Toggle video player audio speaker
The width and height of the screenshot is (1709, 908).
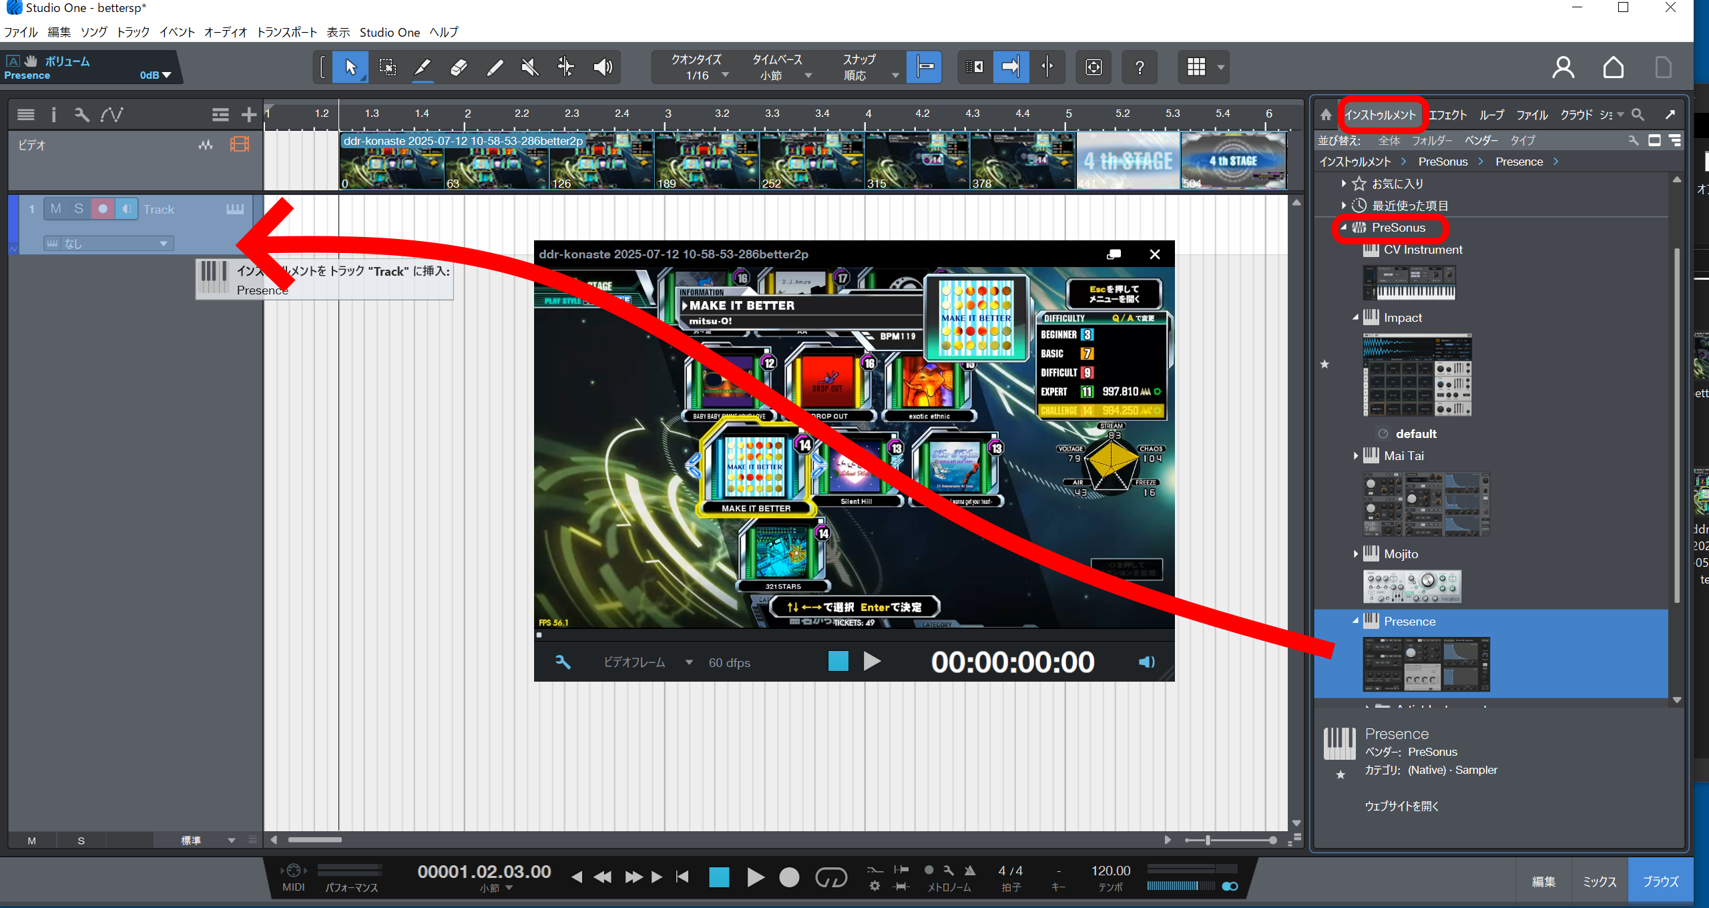(x=1146, y=662)
